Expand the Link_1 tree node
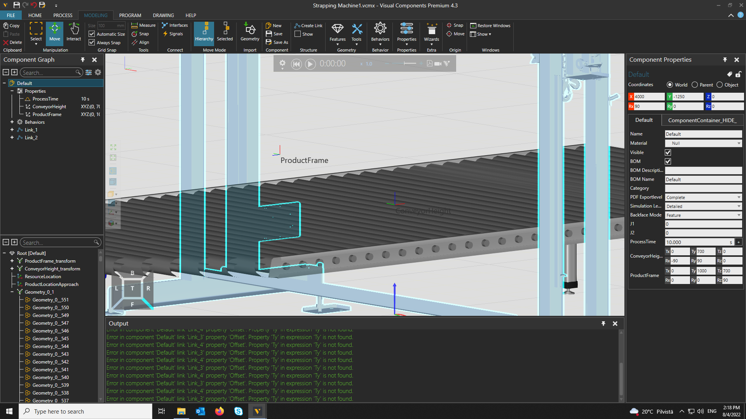This screenshot has height=419, width=746. coord(12,130)
